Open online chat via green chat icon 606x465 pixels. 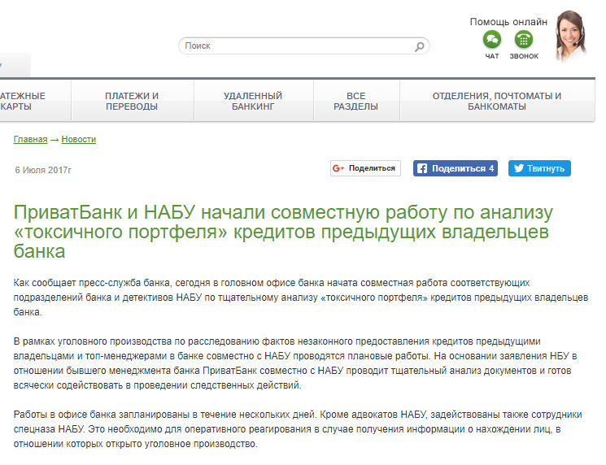pyautogui.click(x=492, y=39)
